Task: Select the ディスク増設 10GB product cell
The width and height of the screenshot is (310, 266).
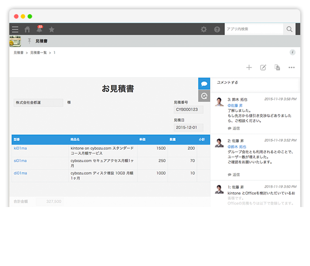Action: pos(103,176)
